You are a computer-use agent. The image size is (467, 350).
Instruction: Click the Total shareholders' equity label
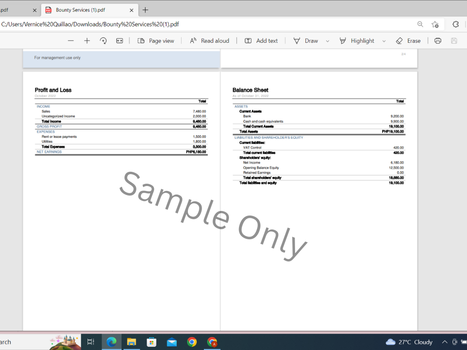(262, 178)
